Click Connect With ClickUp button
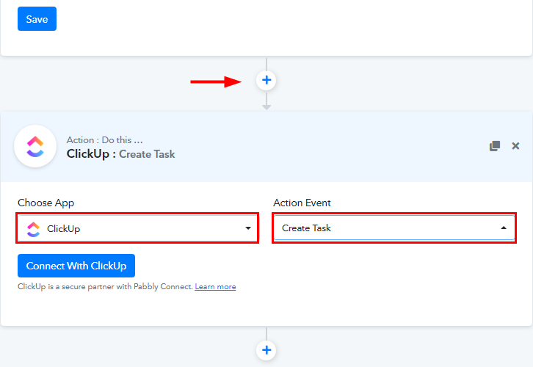 76,266
